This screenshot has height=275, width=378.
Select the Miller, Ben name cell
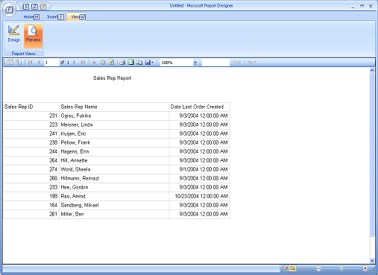[x=114, y=214]
